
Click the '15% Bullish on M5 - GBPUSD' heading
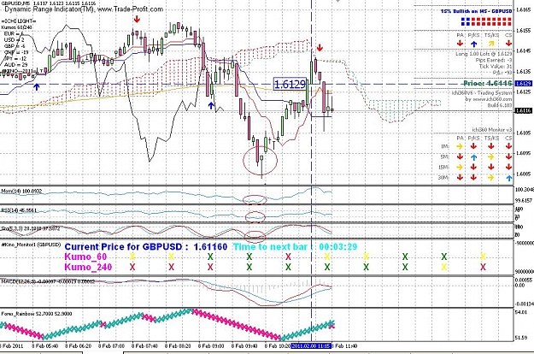tap(476, 11)
